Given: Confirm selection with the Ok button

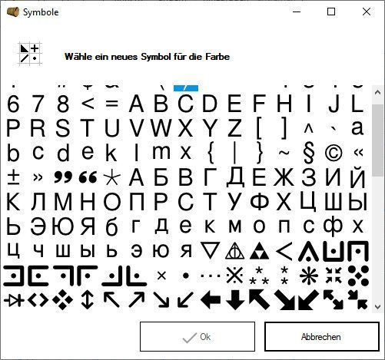Looking at the screenshot, I should point(197,337).
